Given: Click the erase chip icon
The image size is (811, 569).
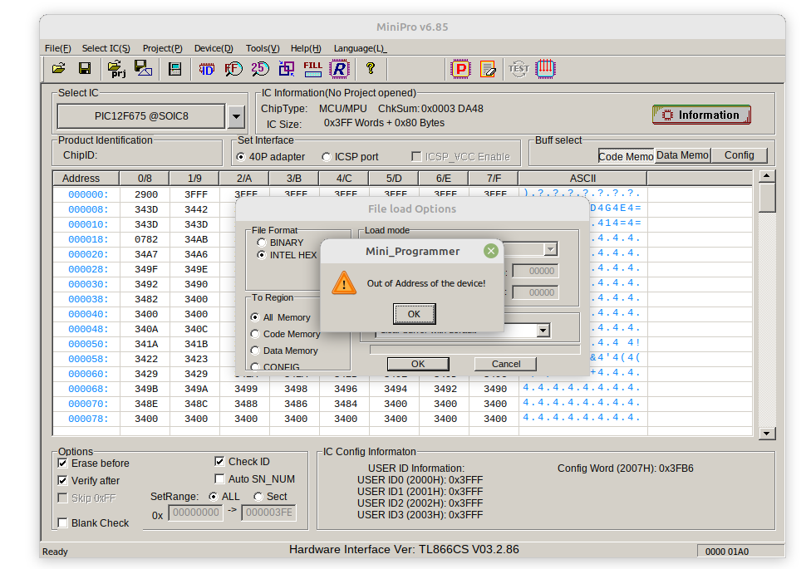Looking at the screenshot, I should pyautogui.click(x=487, y=69).
